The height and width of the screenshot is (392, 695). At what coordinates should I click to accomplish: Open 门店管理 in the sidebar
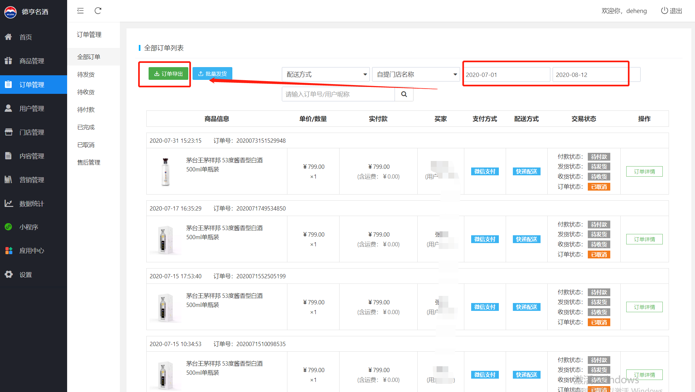pos(34,132)
